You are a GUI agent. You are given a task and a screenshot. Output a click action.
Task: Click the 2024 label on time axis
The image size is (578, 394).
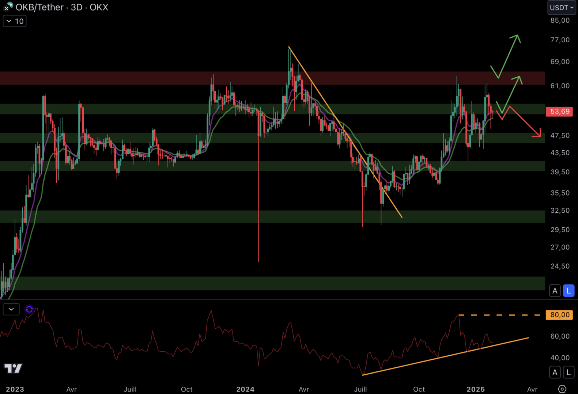[245, 389]
